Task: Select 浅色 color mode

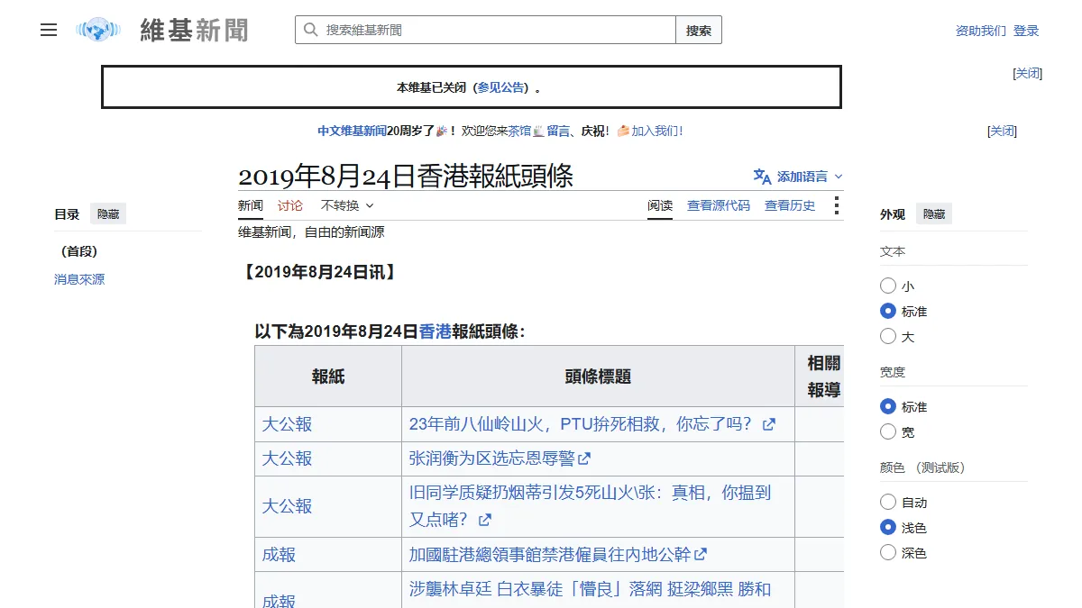Action: [x=888, y=527]
